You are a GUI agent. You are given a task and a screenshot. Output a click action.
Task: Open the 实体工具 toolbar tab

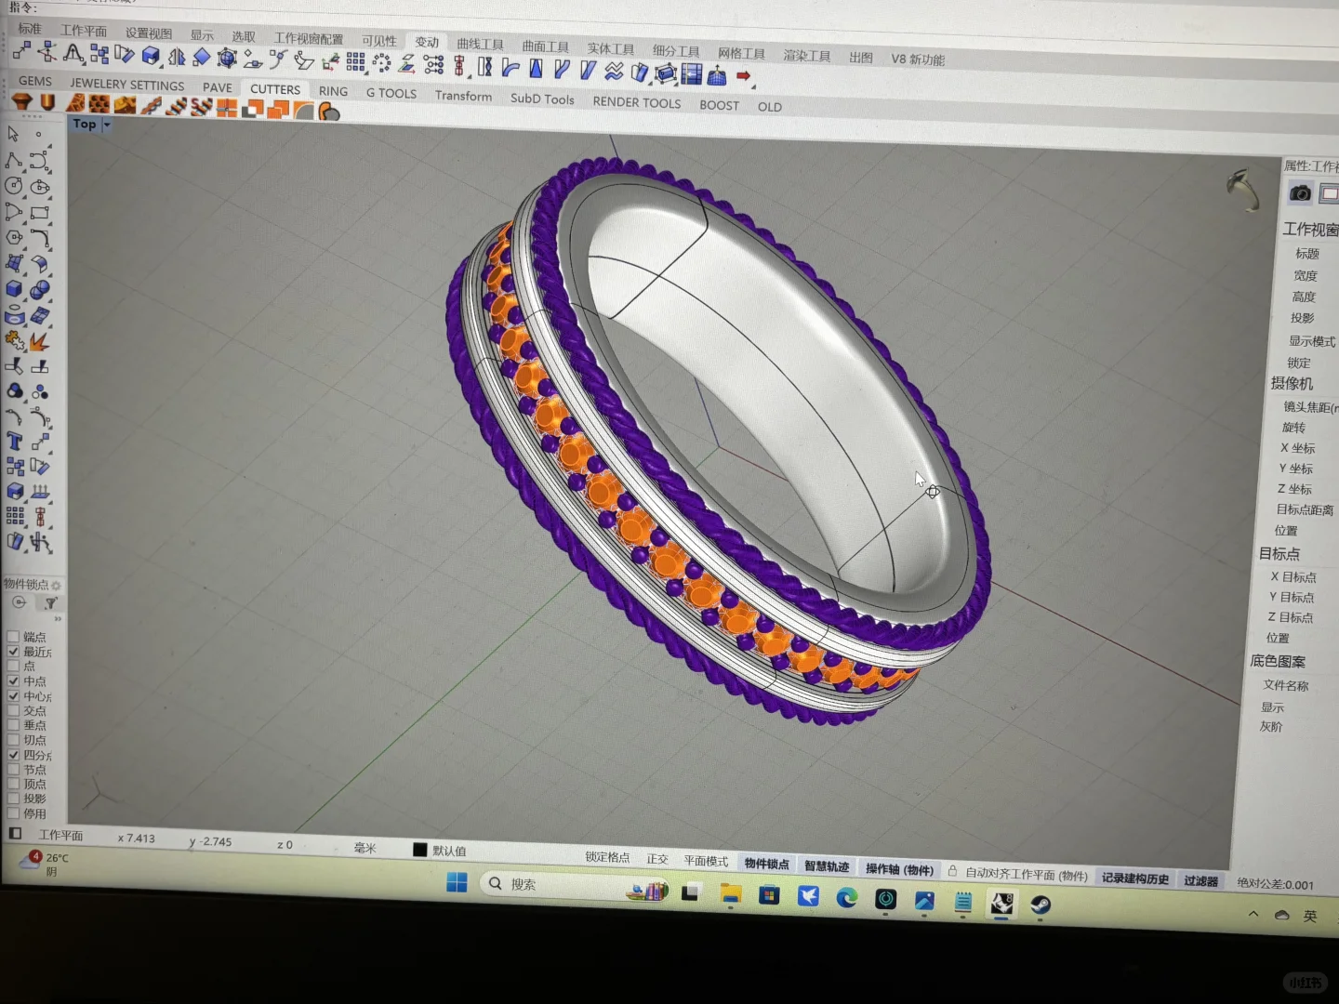(610, 48)
